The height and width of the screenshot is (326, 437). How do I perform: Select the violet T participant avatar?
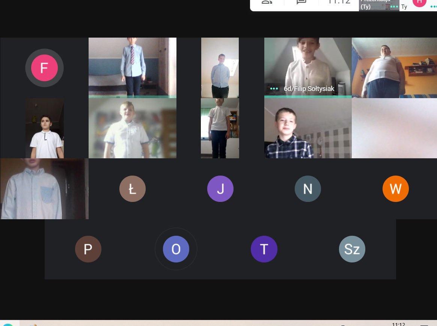pyautogui.click(x=264, y=249)
